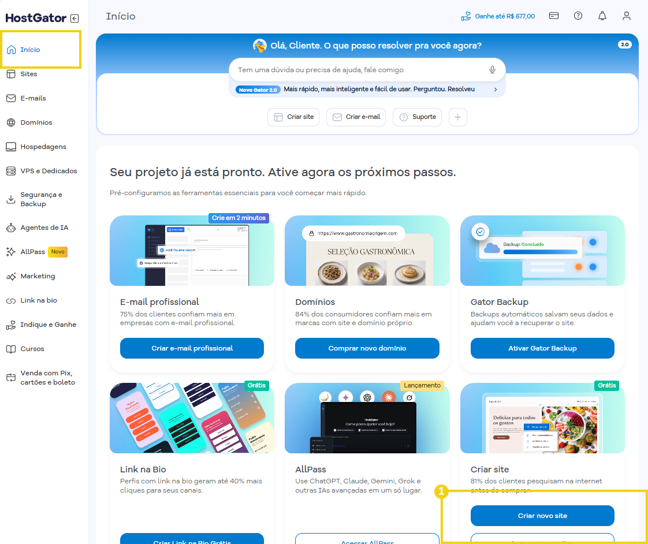
Task: Click the Domínios globe icon in sidebar
Action: coord(11,122)
